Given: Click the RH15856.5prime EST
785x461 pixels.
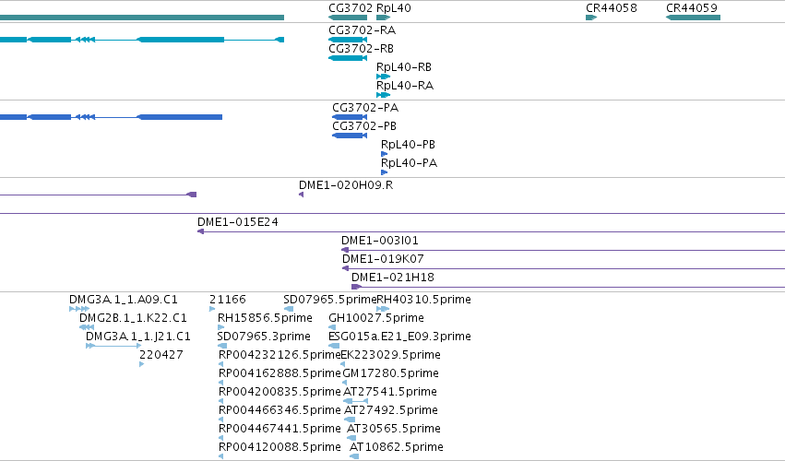Looking at the screenshot, I should tap(220, 327).
